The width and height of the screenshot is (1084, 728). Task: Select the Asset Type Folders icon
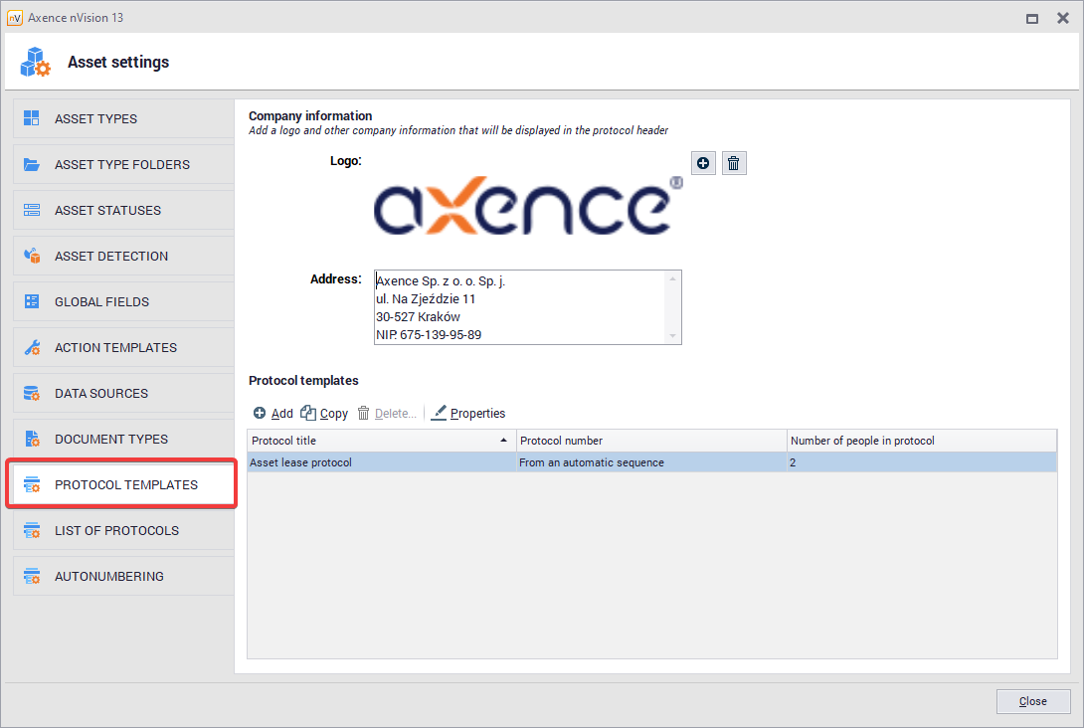(32, 165)
